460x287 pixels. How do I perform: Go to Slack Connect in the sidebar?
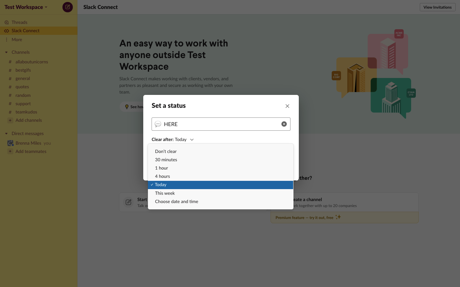click(x=26, y=30)
